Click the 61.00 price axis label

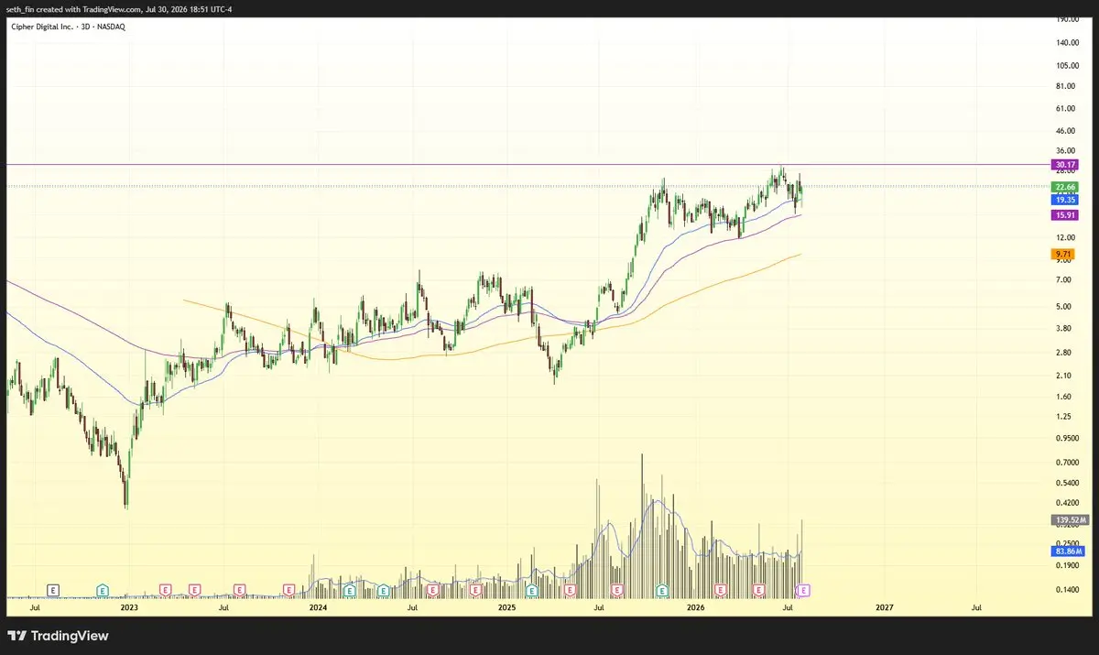(1064, 108)
